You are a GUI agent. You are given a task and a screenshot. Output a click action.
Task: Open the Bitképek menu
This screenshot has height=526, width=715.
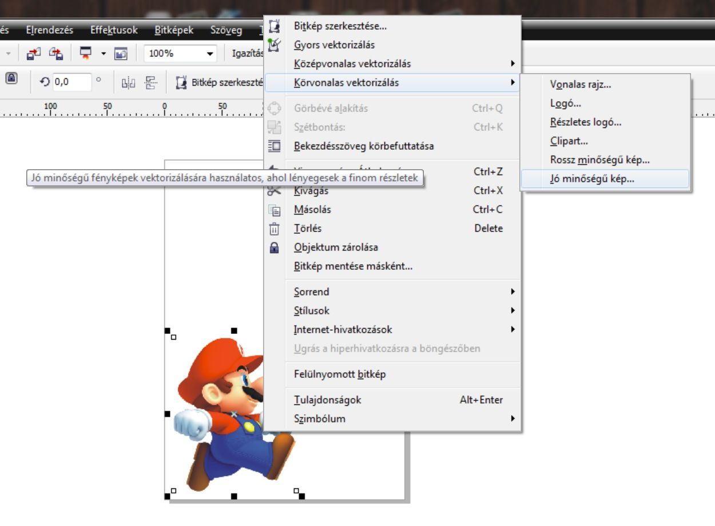[174, 30]
